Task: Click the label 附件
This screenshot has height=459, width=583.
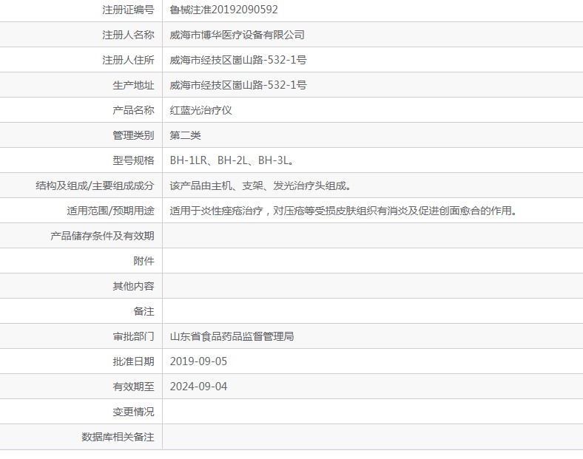Action: [144, 261]
